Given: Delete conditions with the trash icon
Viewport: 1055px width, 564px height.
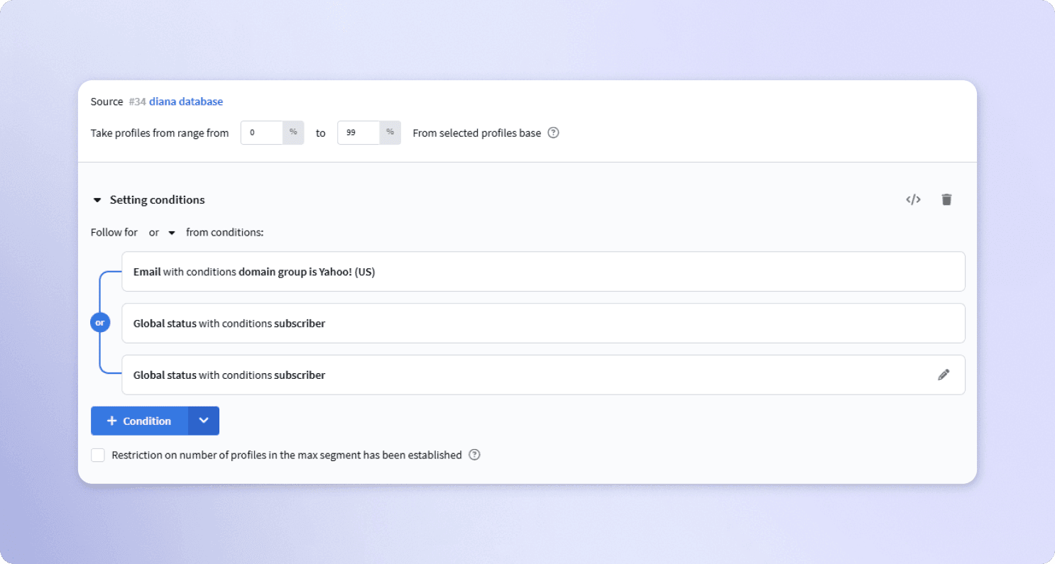Looking at the screenshot, I should (946, 199).
